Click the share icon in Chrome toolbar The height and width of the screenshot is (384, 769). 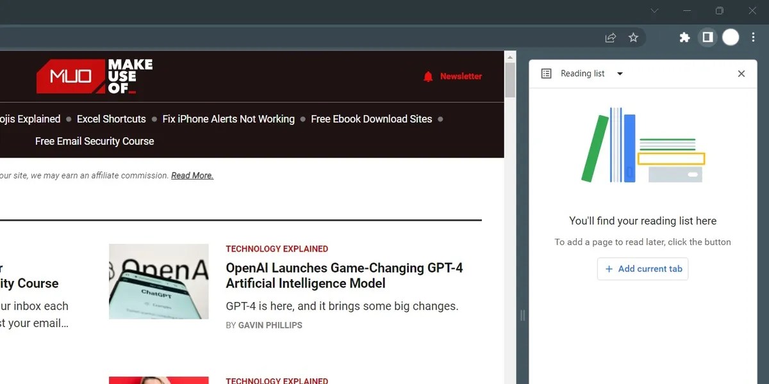[x=610, y=37]
